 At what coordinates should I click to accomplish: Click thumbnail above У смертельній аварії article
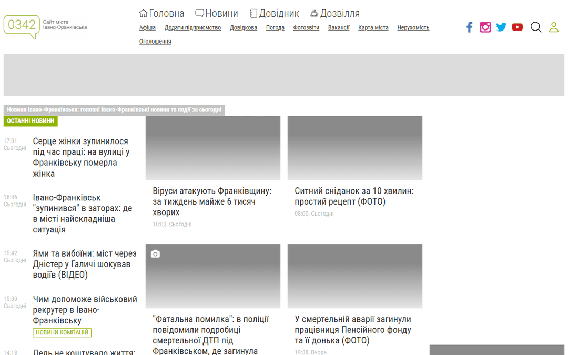(355, 276)
